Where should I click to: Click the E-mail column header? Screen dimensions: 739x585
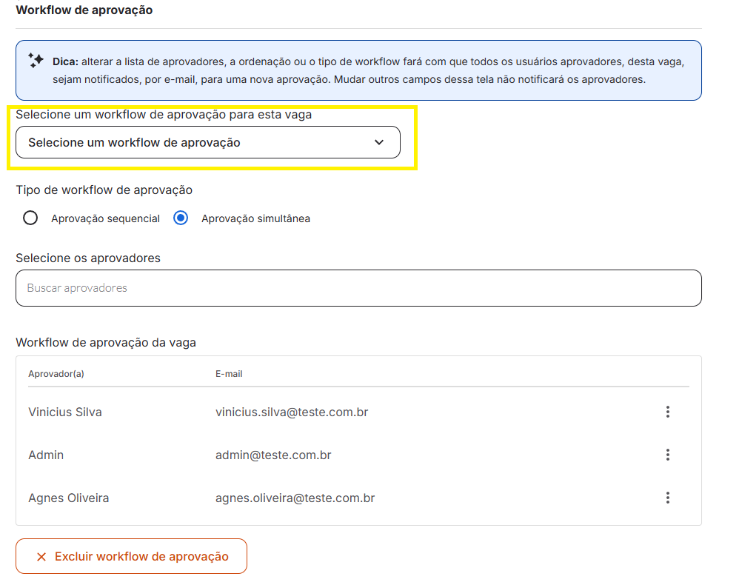pos(229,374)
